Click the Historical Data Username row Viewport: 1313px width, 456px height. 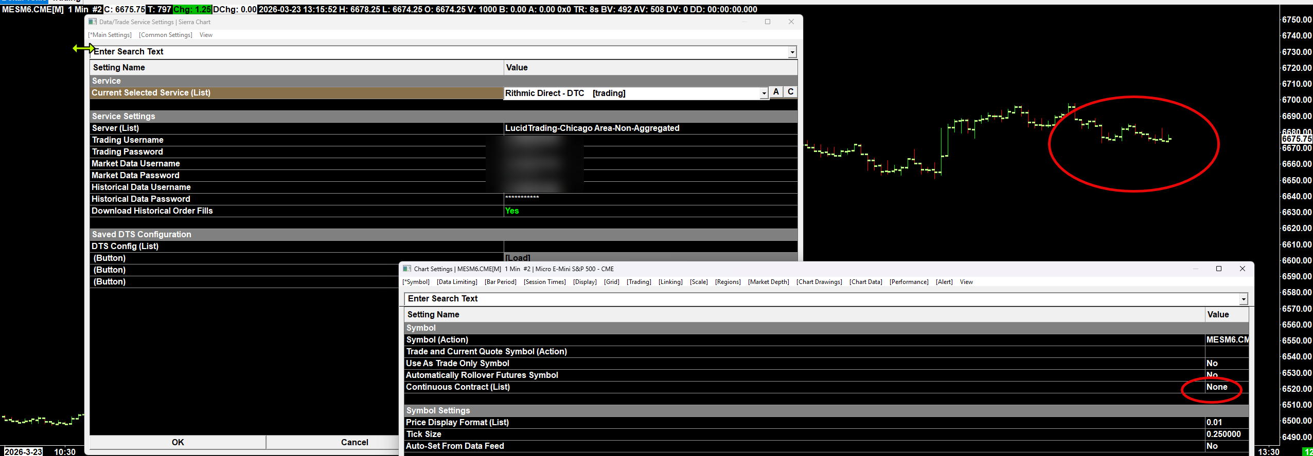(x=443, y=187)
